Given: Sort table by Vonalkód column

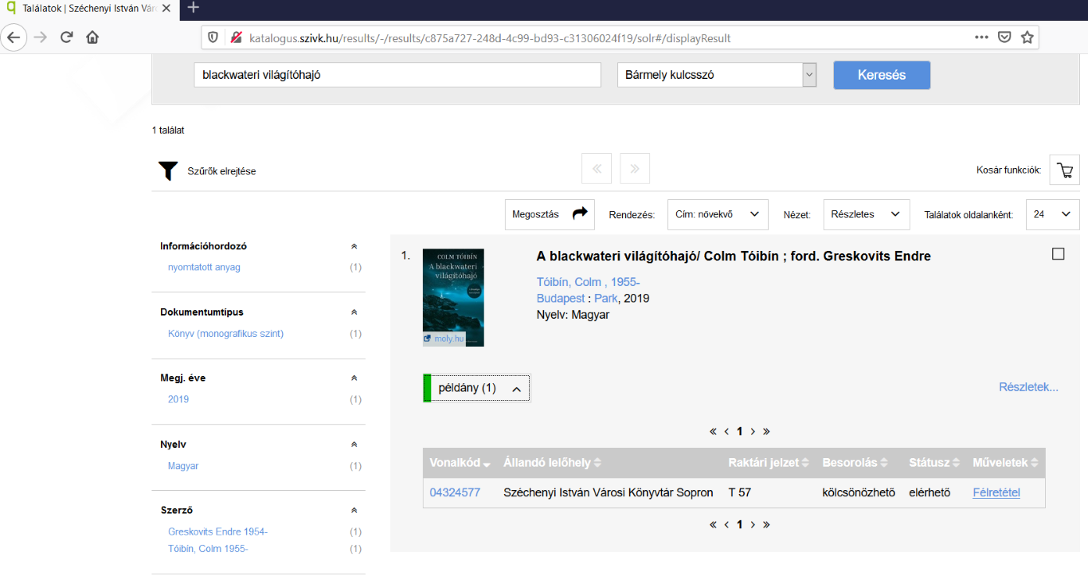Looking at the screenshot, I should pyautogui.click(x=460, y=463).
